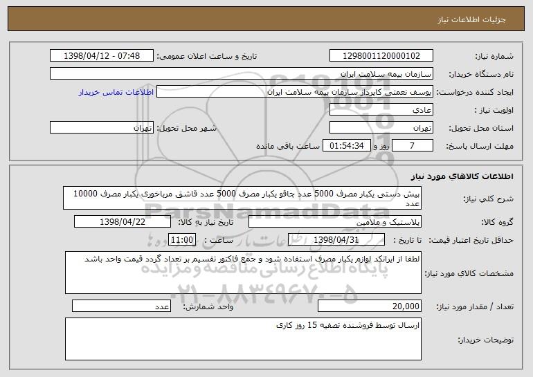The height and width of the screenshot is (377, 533).
Task: Click the delivery city field تهران
Action: (x=102, y=128)
